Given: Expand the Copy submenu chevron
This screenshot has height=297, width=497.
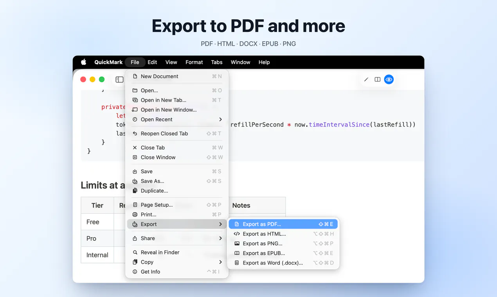Looking at the screenshot, I should [221, 262].
